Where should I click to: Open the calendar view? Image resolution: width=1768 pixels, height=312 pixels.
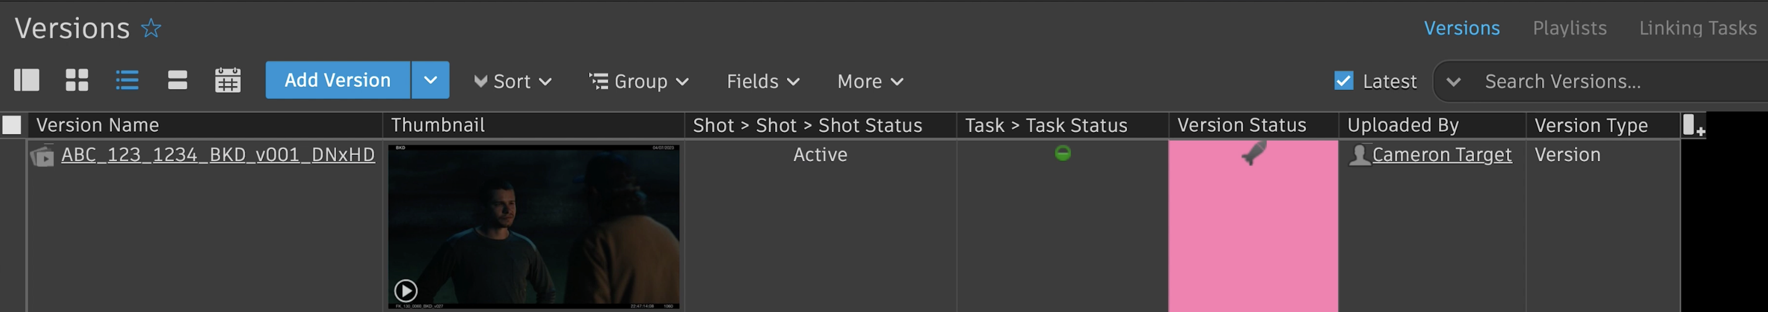pyautogui.click(x=227, y=80)
